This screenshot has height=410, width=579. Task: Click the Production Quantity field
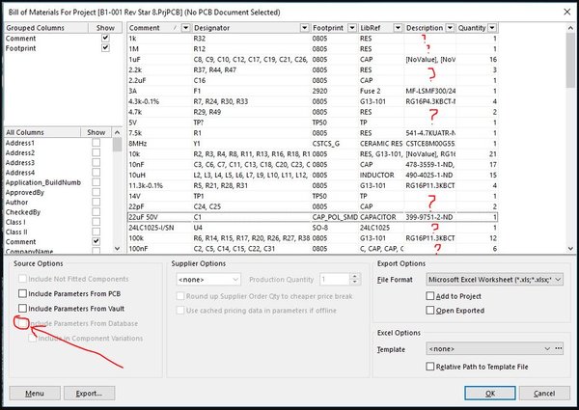(335, 280)
